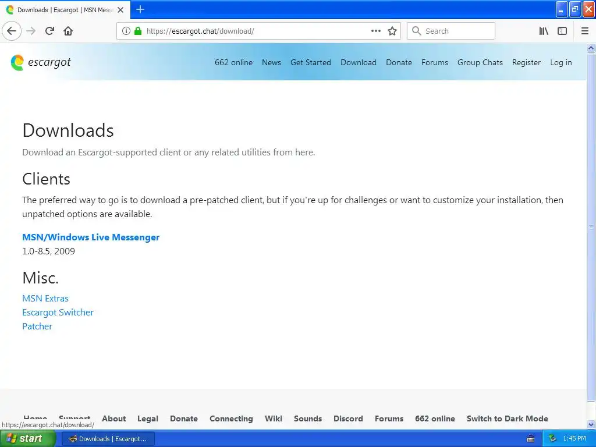This screenshot has height=447, width=596.
Task: Go to Register page
Action: (x=526, y=62)
